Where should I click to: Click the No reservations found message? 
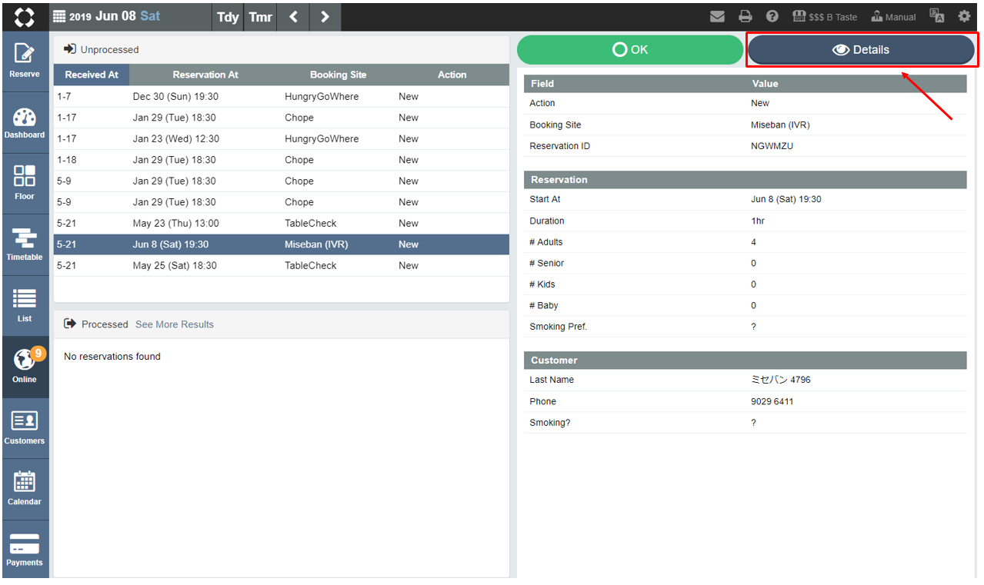[112, 357]
